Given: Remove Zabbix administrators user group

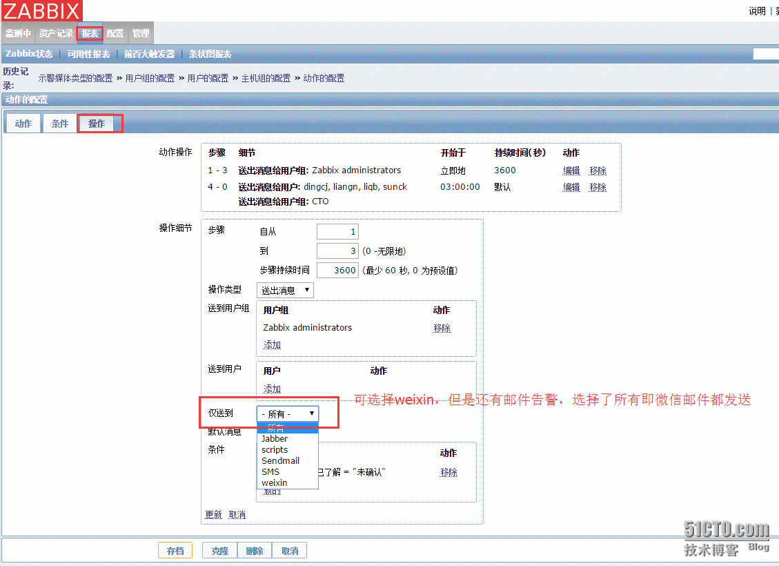Looking at the screenshot, I should tap(442, 328).
